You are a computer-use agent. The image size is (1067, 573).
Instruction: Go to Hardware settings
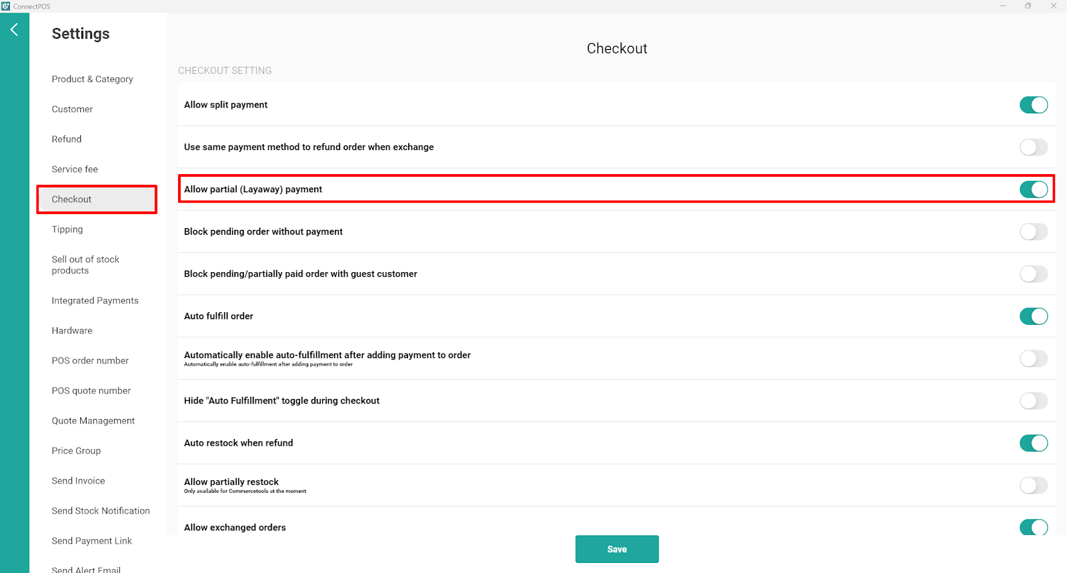[x=72, y=331]
